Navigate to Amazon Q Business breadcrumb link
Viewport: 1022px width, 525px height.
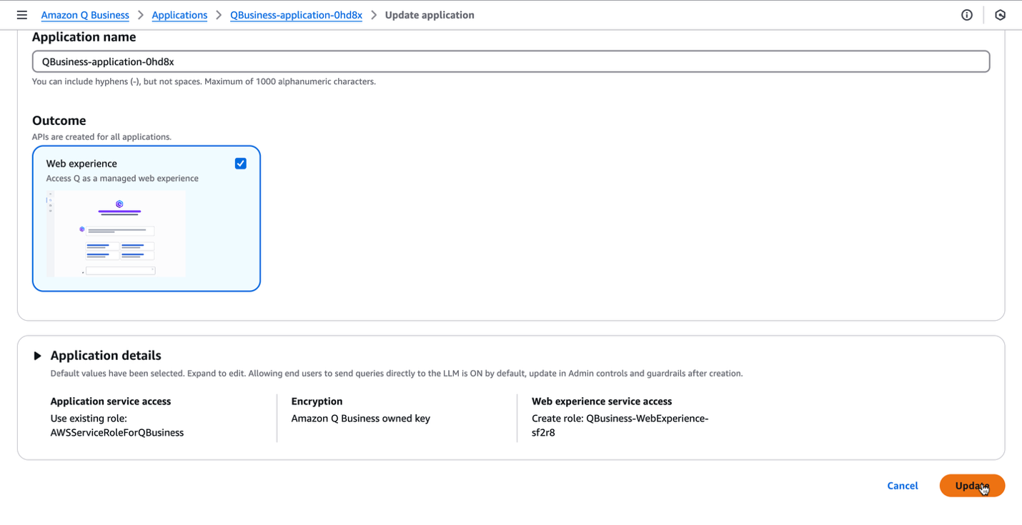tap(84, 14)
